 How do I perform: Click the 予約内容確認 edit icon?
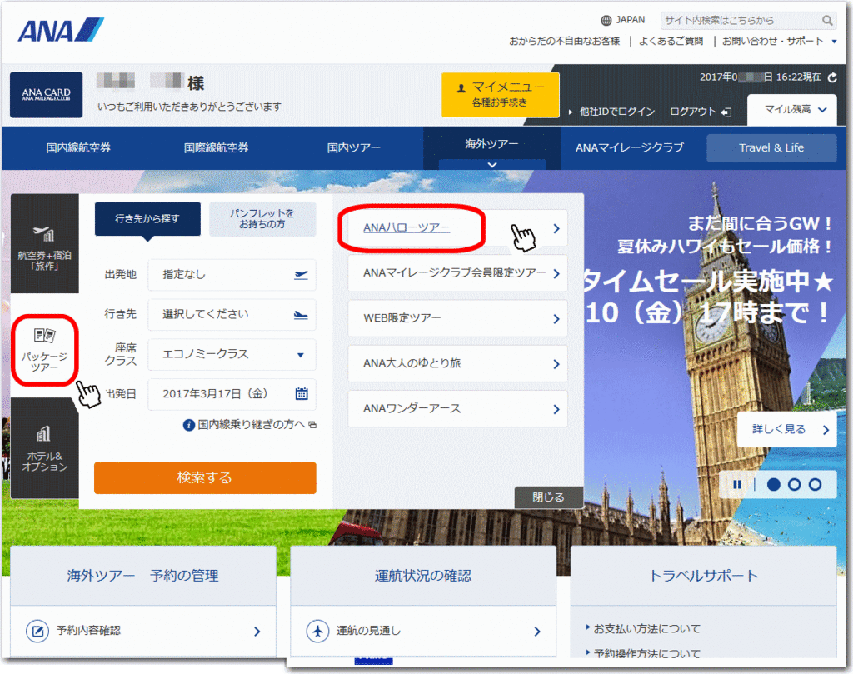tap(37, 631)
